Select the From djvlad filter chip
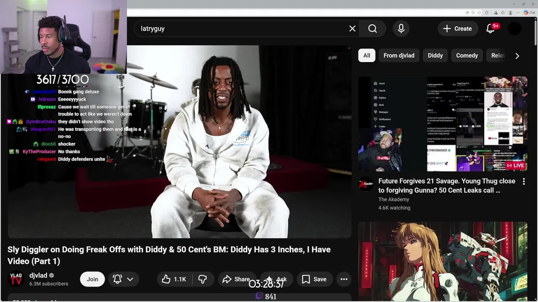Image resolution: width=538 pixels, height=302 pixels. [399, 55]
